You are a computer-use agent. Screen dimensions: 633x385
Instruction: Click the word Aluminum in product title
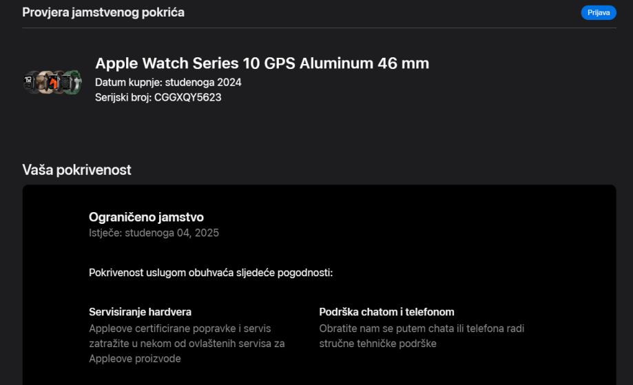[x=335, y=63]
